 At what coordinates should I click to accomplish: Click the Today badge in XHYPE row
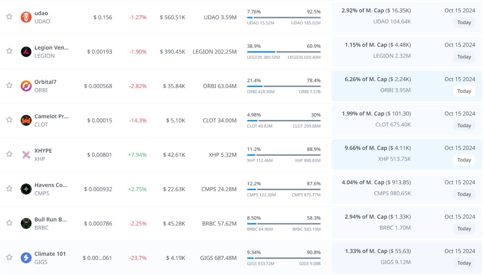click(464, 160)
